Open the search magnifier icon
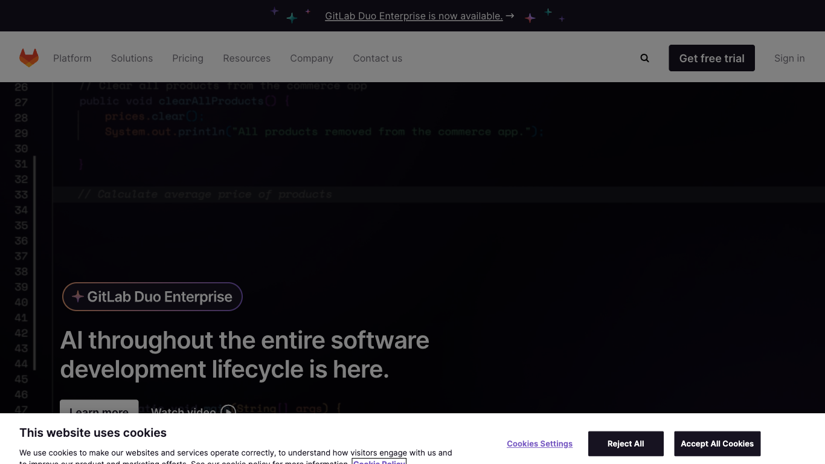Image resolution: width=825 pixels, height=464 pixels. (x=645, y=58)
